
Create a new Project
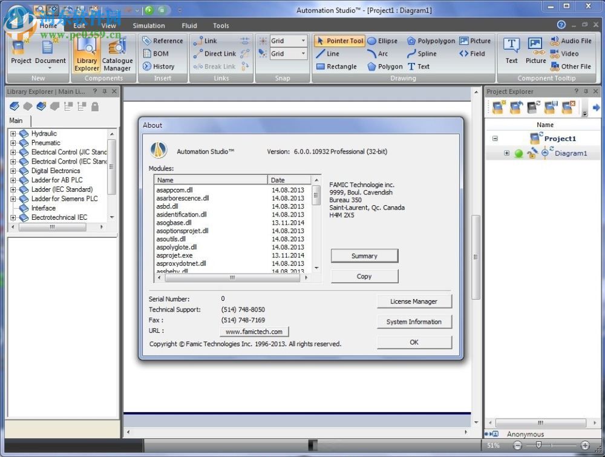coord(21,52)
